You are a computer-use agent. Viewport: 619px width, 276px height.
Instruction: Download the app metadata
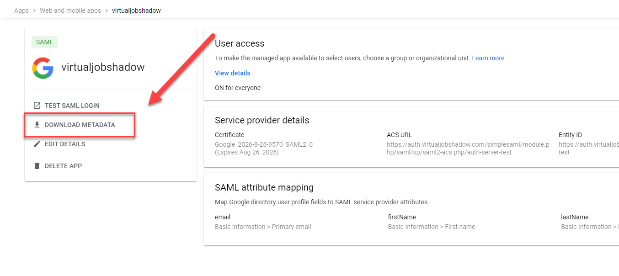[80, 125]
